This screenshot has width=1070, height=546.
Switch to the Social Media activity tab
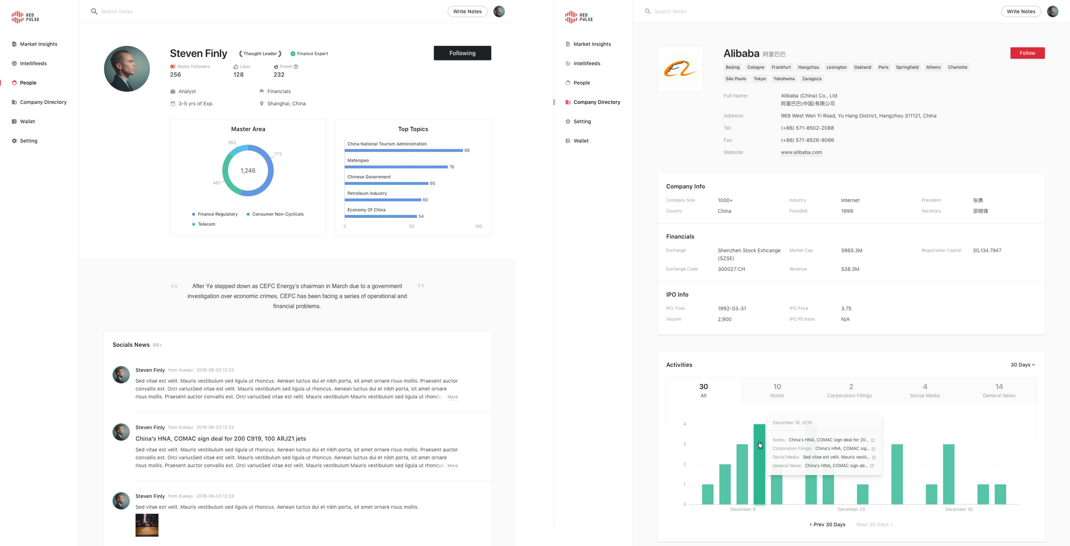tap(924, 390)
